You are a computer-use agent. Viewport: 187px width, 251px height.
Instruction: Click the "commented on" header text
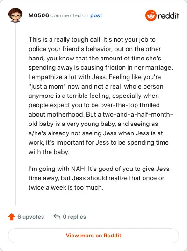click(70, 15)
